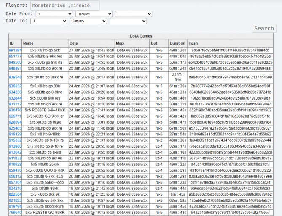Image resolution: width=282 pixels, height=216 pixels.
Task: Open game ID 948491 link
Action: 15,68
